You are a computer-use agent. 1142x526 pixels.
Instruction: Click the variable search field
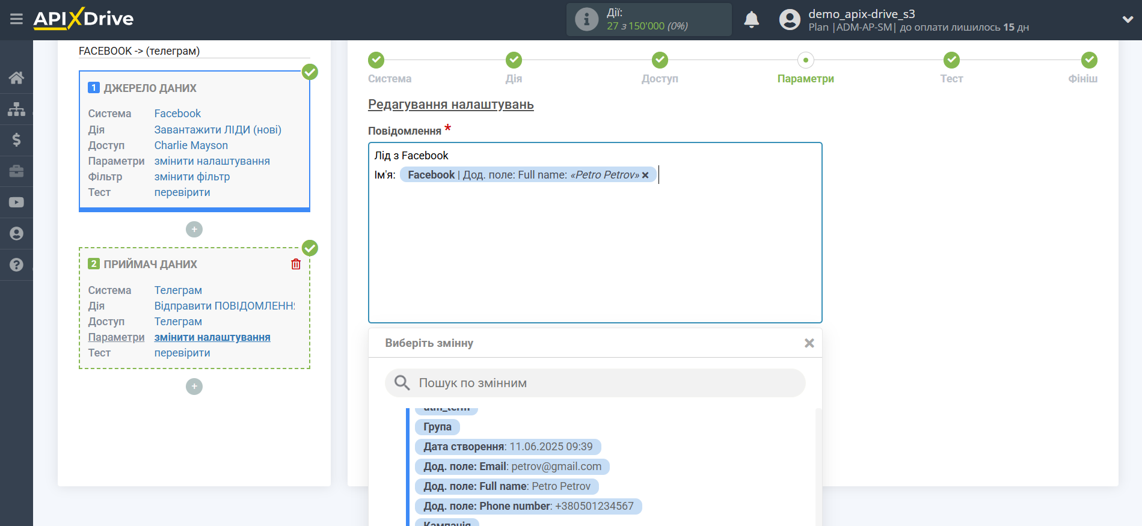click(x=595, y=383)
